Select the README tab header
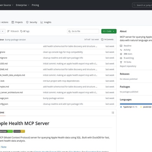Screen dimensions: 152x152 click(x=2, y=112)
